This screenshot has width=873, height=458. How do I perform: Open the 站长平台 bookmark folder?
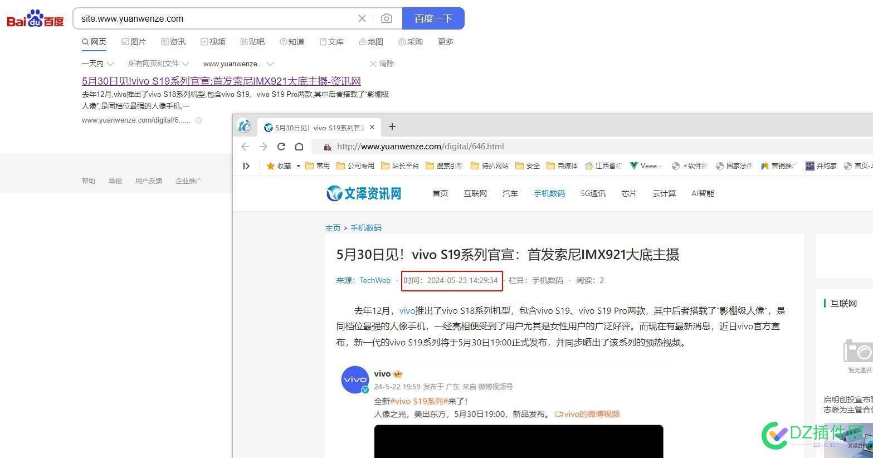(x=400, y=165)
